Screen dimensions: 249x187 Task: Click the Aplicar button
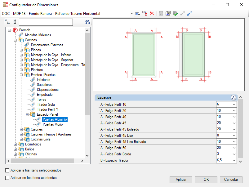[181, 180]
